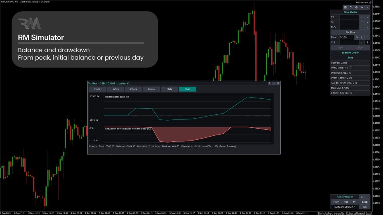The height and width of the screenshot is (215, 383).
Task: Click the Risk input field showing 0.250
Action: pos(347,37)
